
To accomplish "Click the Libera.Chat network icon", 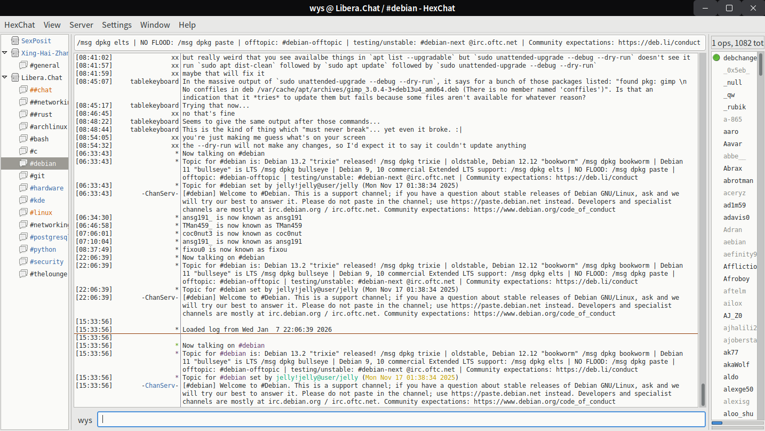I will tap(14, 77).
